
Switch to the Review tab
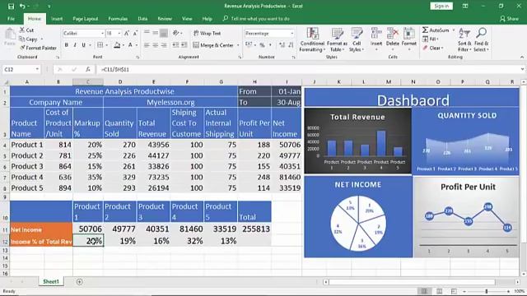(165, 19)
